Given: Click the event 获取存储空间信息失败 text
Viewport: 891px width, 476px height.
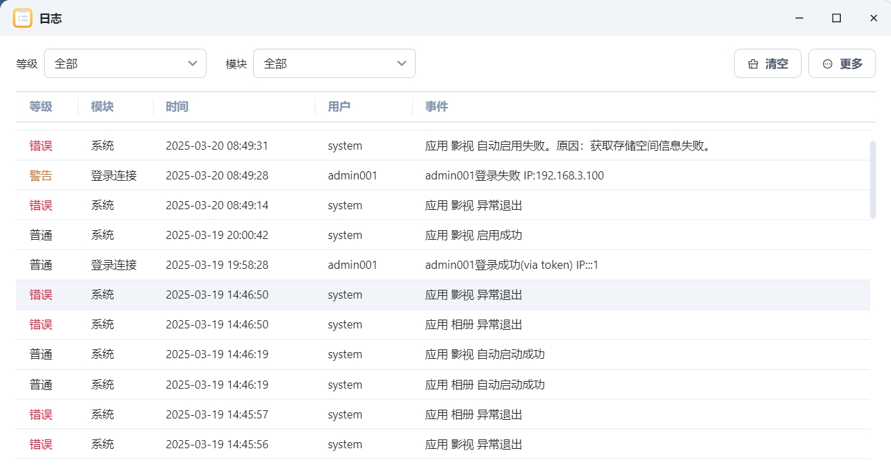Looking at the screenshot, I should coord(651,146).
